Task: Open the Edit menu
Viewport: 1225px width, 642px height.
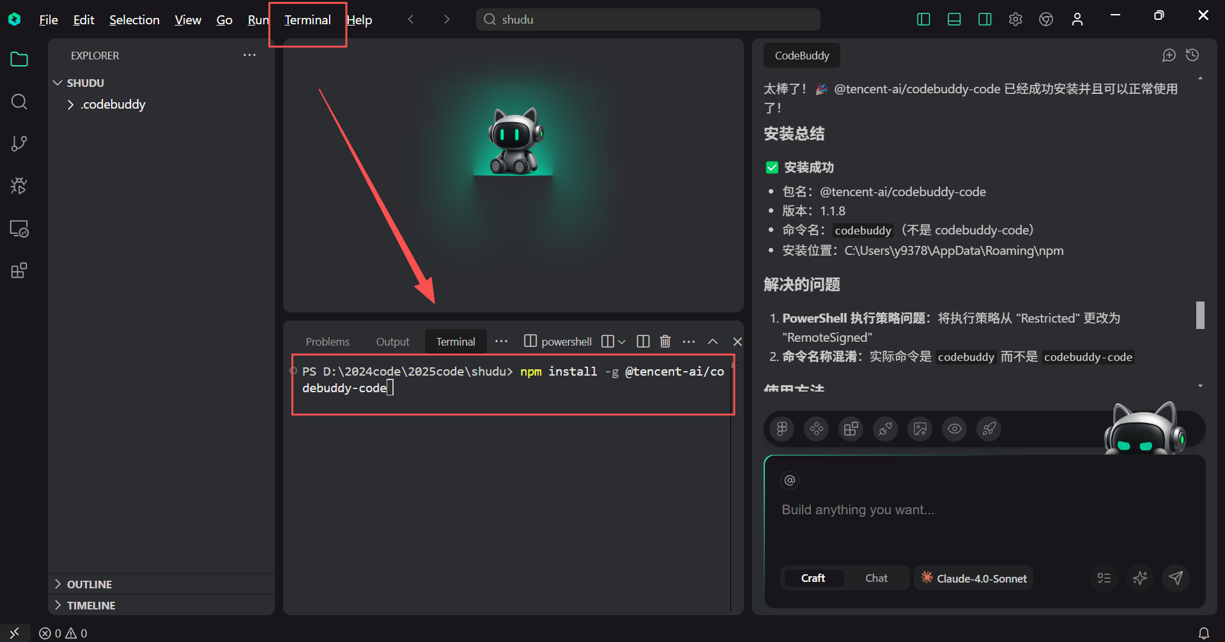Action: pos(84,20)
